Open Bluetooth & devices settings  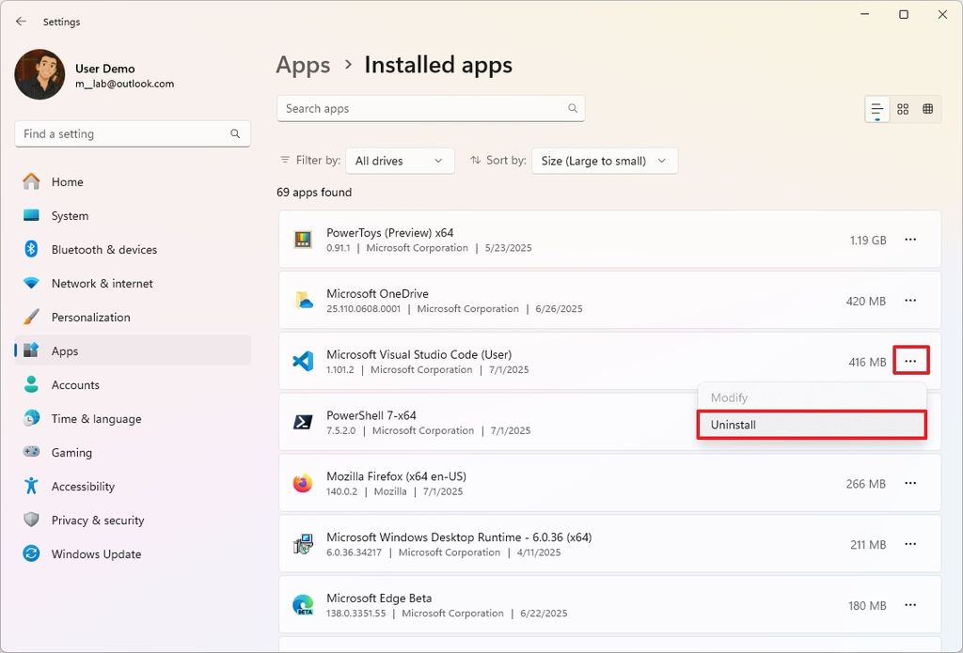tap(132, 249)
